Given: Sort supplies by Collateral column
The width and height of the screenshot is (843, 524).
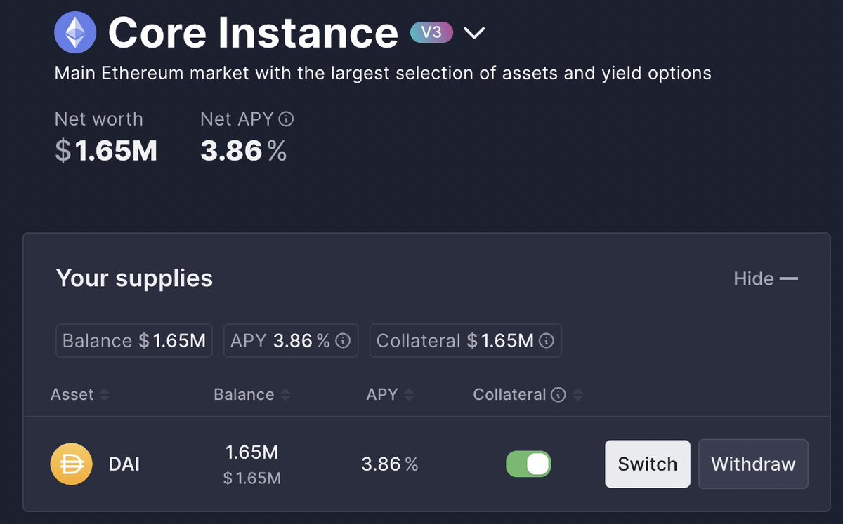Looking at the screenshot, I should [x=578, y=394].
